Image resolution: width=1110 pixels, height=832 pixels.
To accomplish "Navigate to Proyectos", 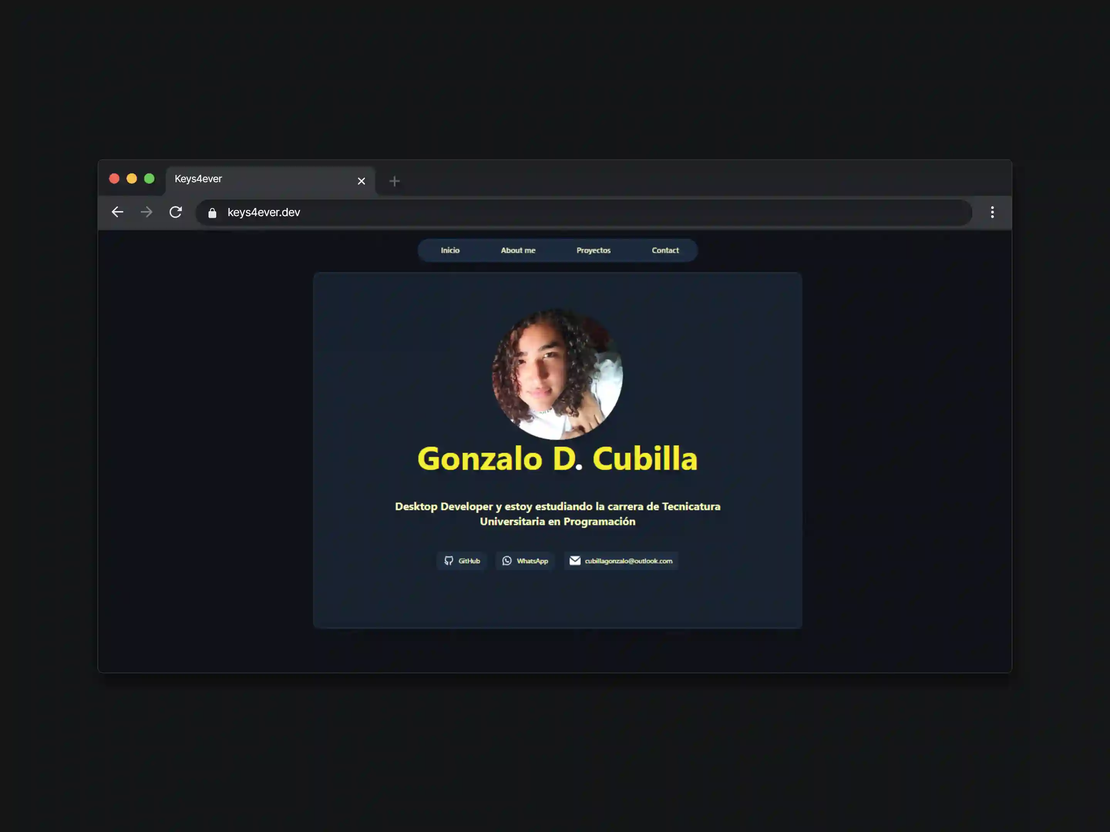I will pyautogui.click(x=593, y=250).
